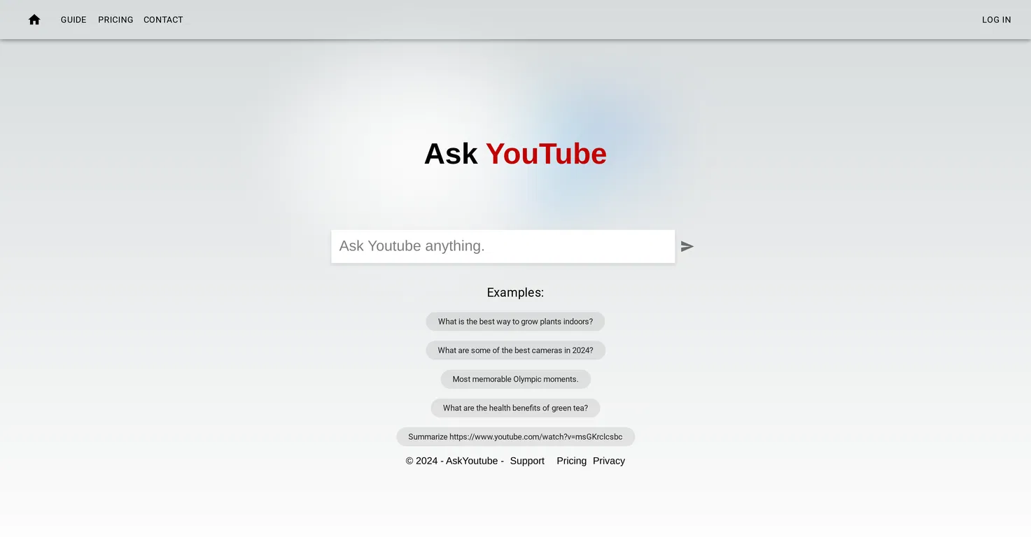
Task: Click the Log In button
Action: (x=996, y=20)
